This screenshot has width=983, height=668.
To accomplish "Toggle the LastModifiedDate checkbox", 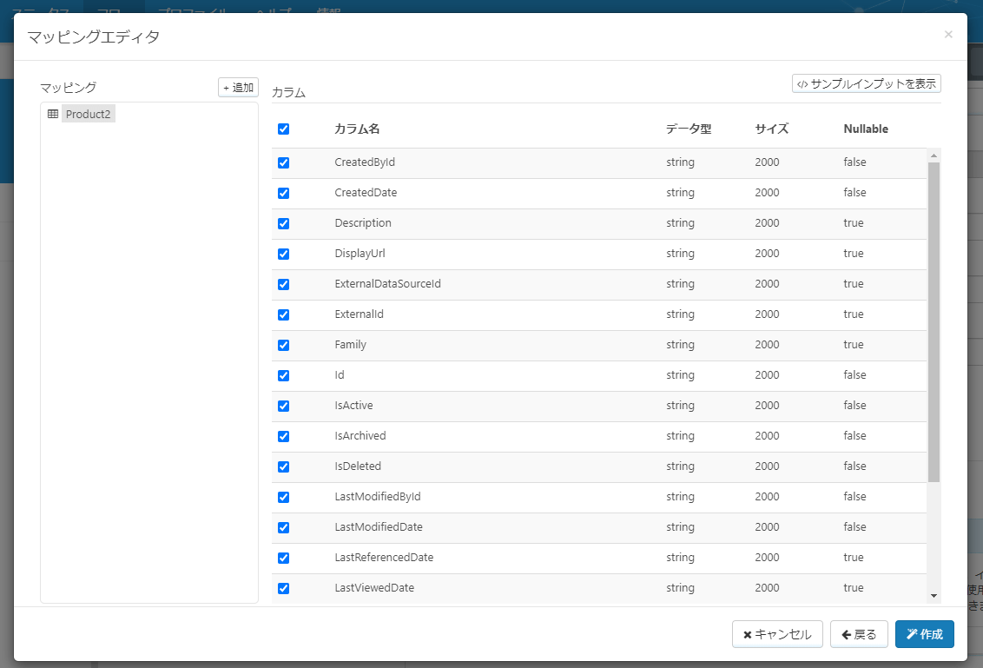I will pyautogui.click(x=283, y=528).
